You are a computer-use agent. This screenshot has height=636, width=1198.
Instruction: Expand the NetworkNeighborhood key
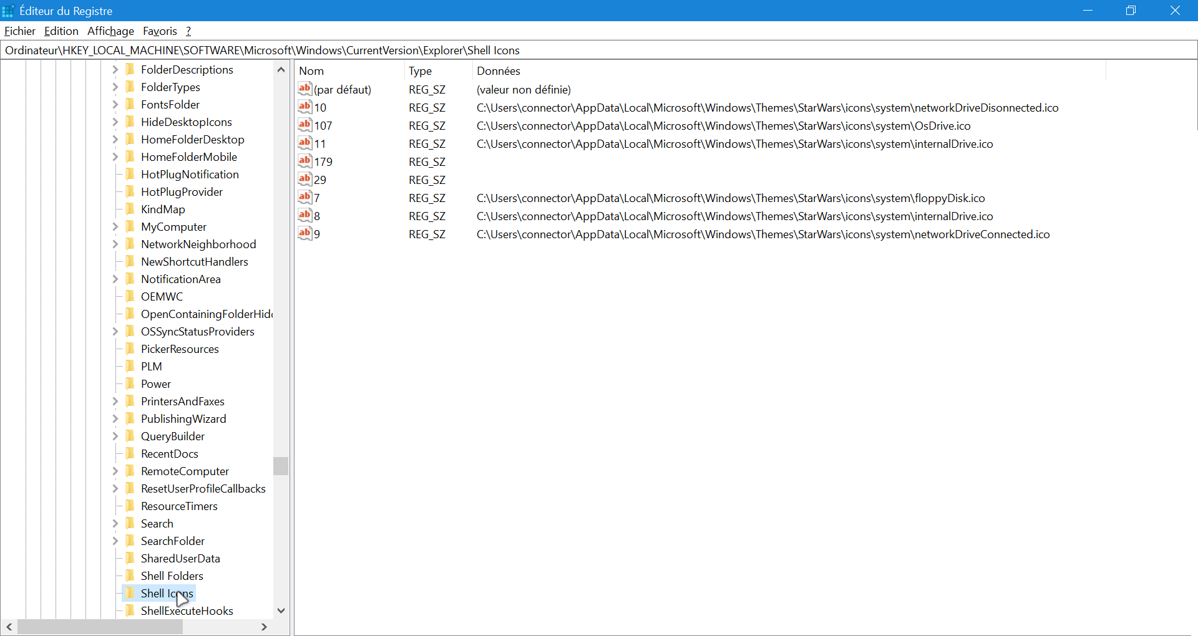pos(115,244)
